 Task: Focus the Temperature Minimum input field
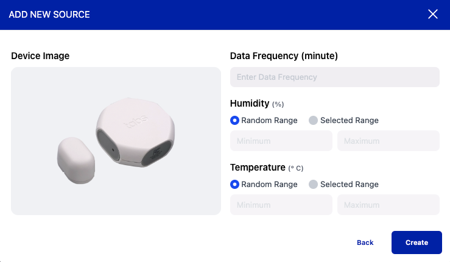click(281, 205)
